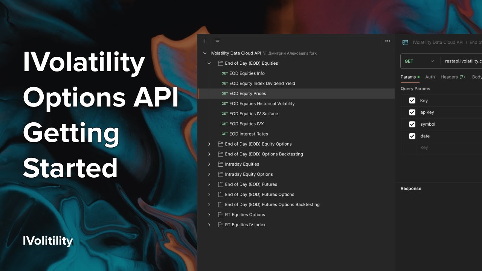Screen dimensions: 482x271
Task: Uncheck the symbol parameter checkbox
Action: (412, 124)
